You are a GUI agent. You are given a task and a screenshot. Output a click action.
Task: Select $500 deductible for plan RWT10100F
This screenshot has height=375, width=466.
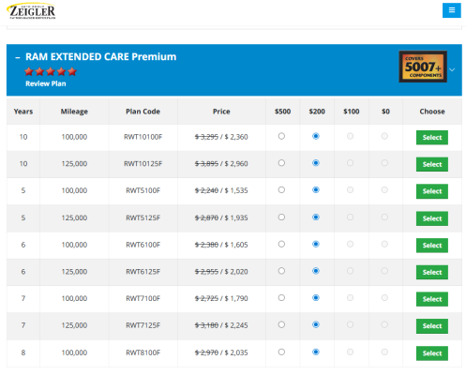(281, 136)
